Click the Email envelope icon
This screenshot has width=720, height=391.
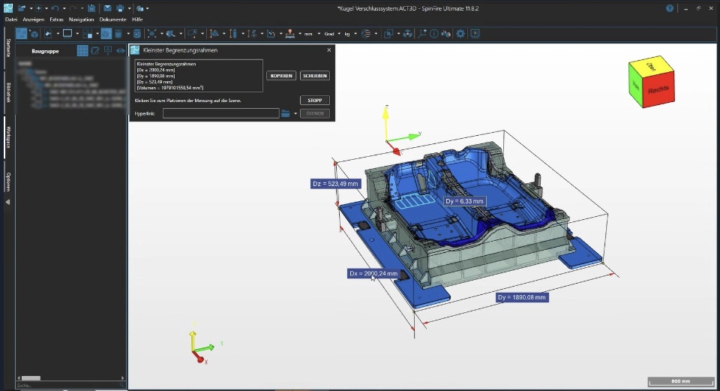(107, 8)
